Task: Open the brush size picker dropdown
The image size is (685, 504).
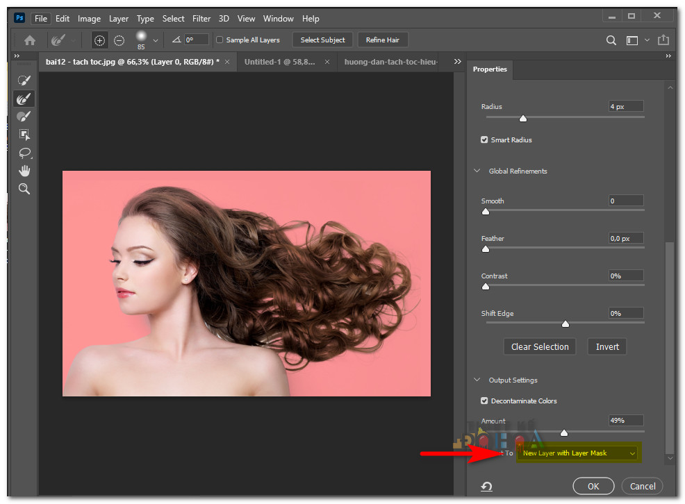Action: 155,40
